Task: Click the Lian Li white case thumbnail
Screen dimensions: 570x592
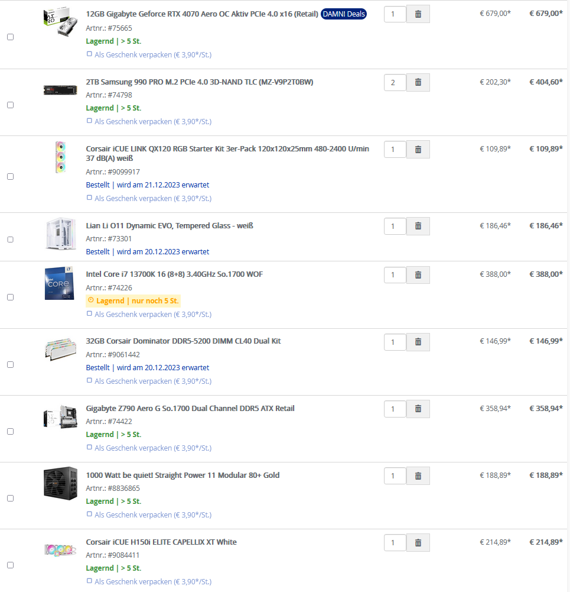Action: click(60, 234)
